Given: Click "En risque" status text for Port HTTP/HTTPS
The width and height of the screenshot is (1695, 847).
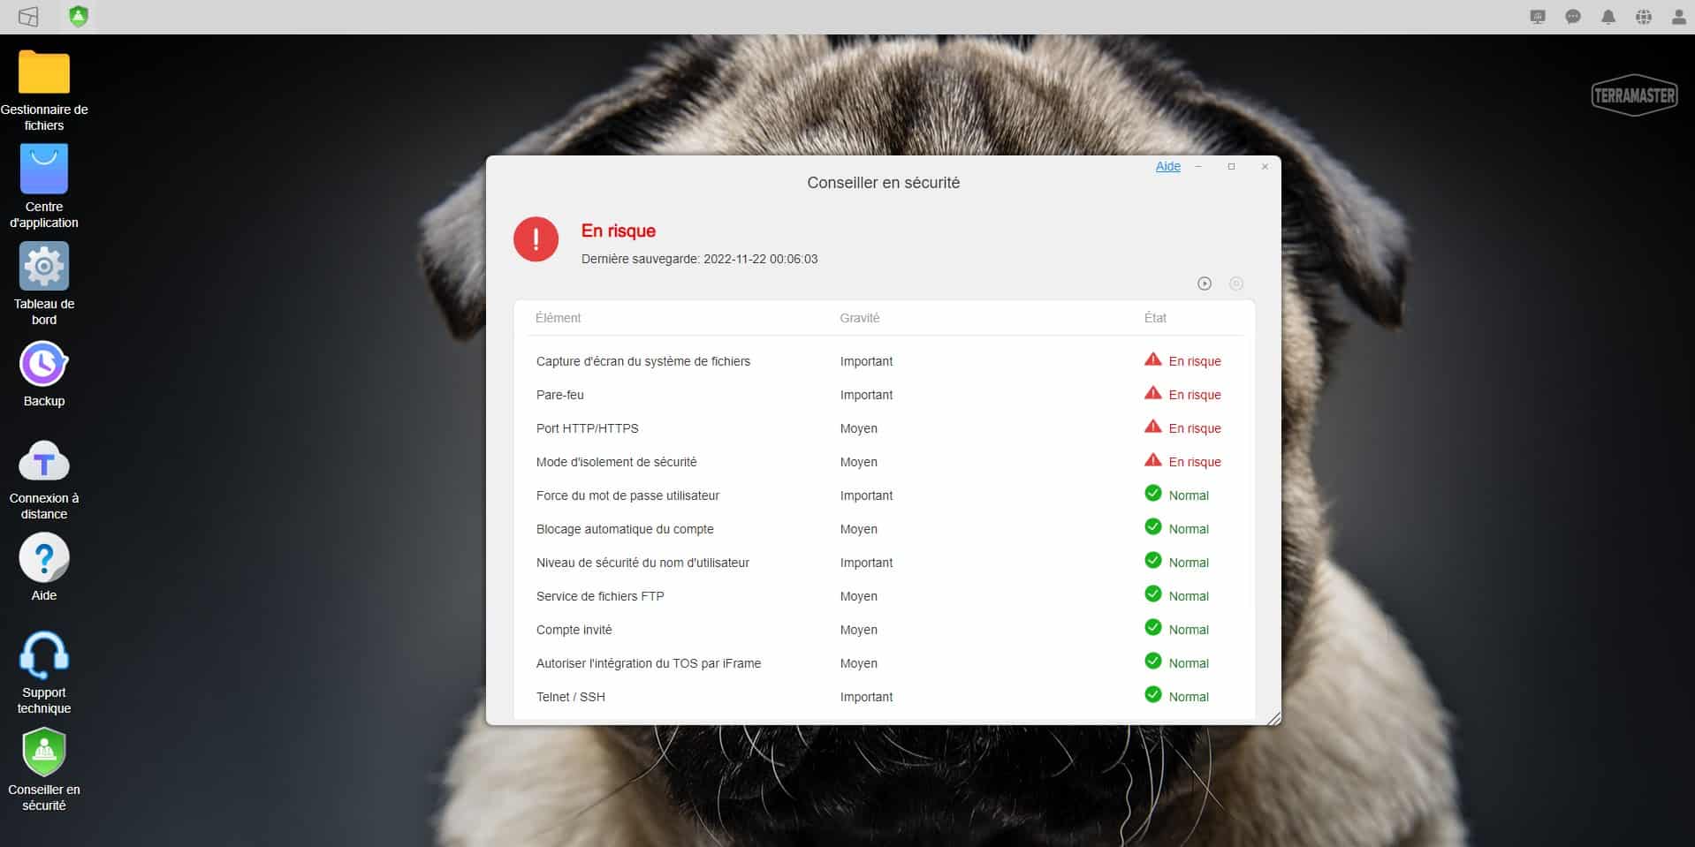Looking at the screenshot, I should pos(1195,428).
